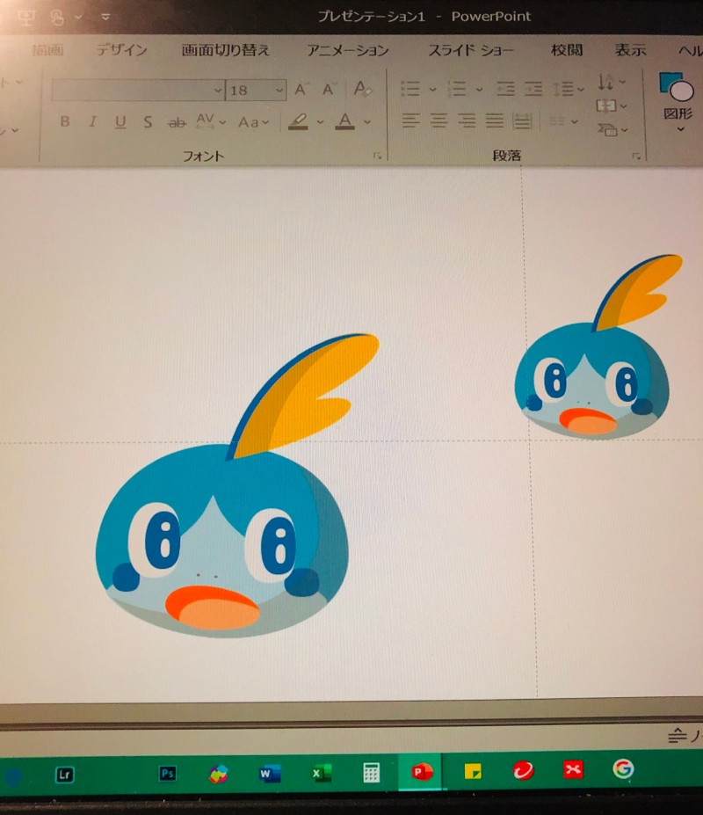Open Customize Quick Access Toolbar arrow
Screen dimensions: 703x815
(105, 17)
